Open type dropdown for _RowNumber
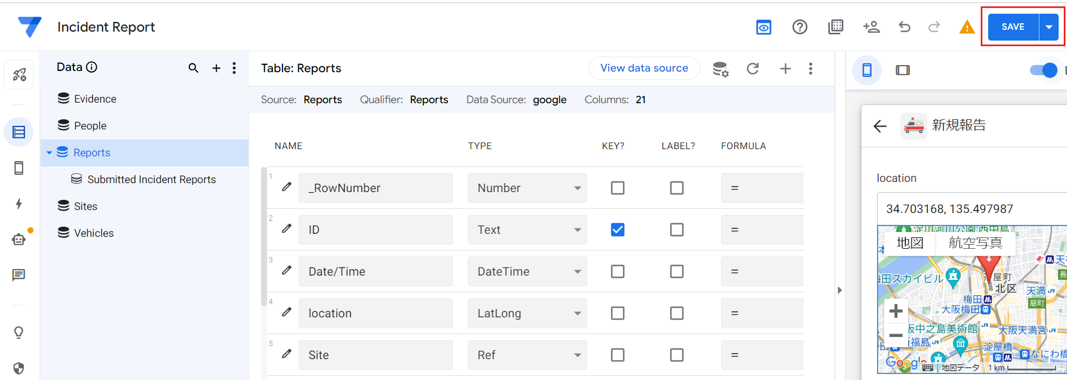This screenshot has height=380, width=1067. tap(527, 188)
